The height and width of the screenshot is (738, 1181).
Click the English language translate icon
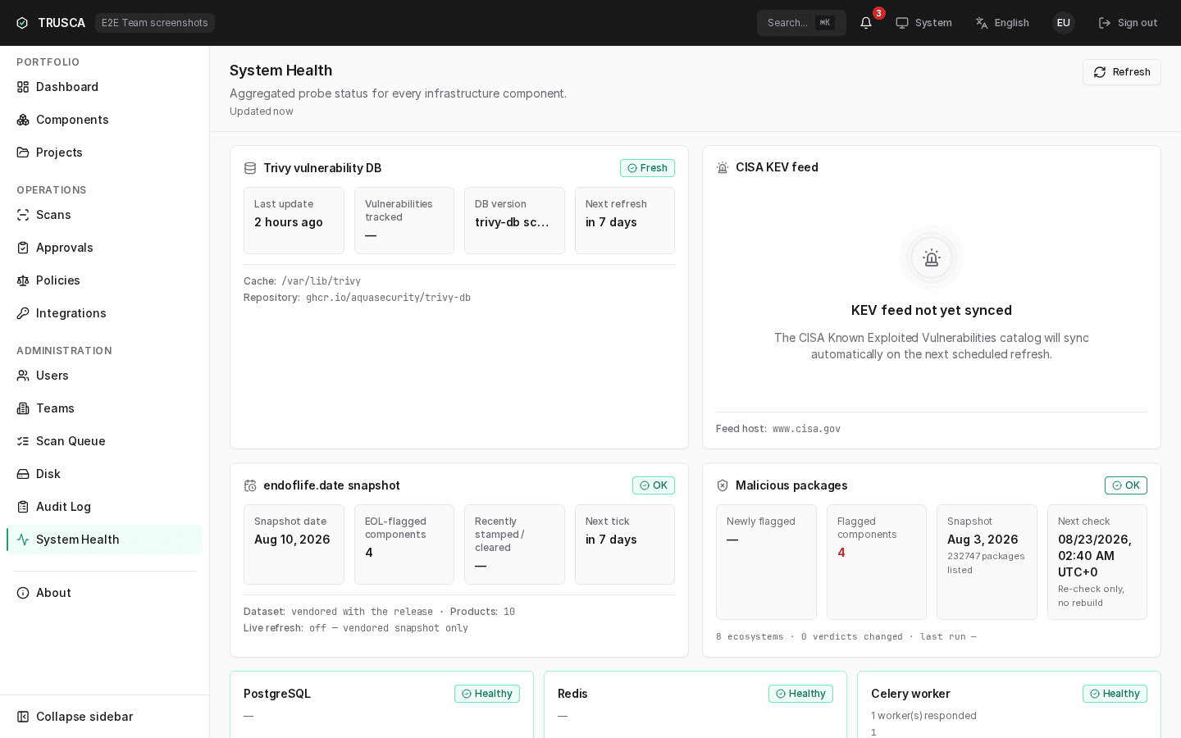coord(982,23)
